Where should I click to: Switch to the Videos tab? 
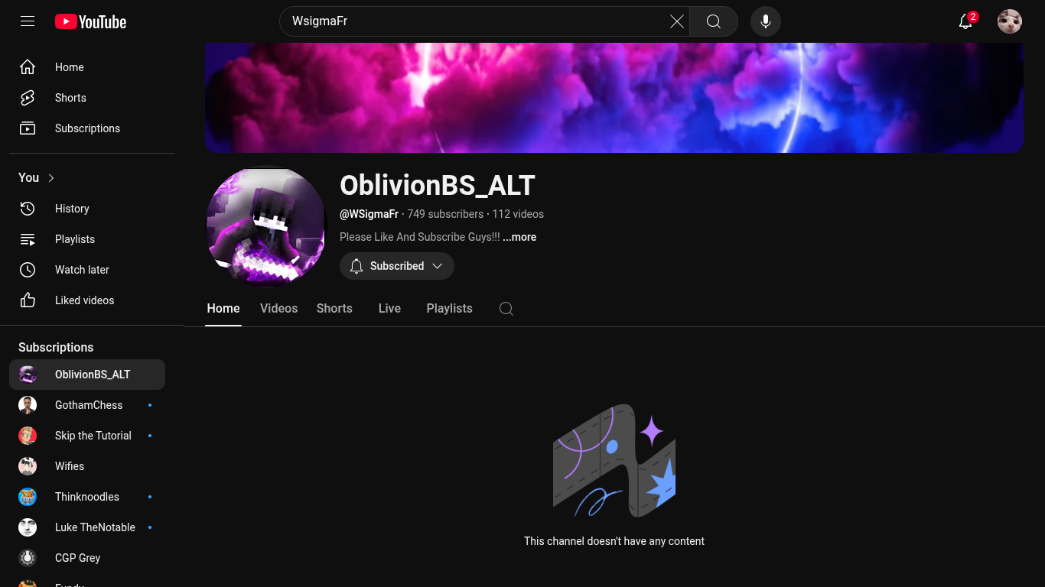coord(278,309)
